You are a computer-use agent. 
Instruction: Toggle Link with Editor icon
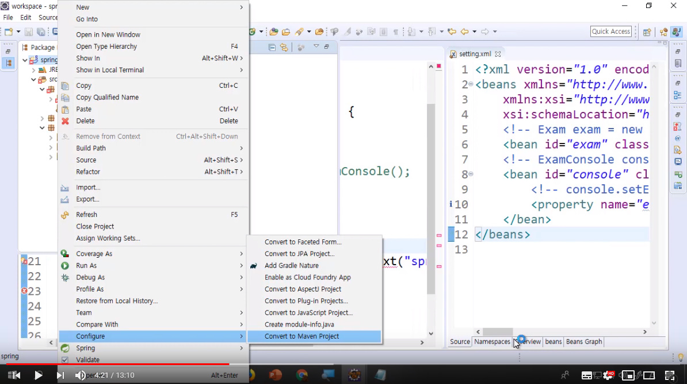point(284,47)
